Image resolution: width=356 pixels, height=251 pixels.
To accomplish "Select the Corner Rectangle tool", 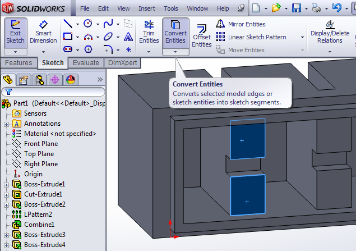I will tap(68, 36).
